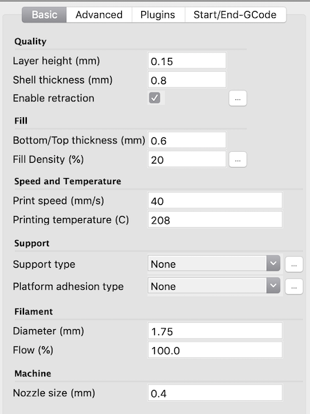
Task: Switch to the Advanced tab
Action: [x=99, y=14]
